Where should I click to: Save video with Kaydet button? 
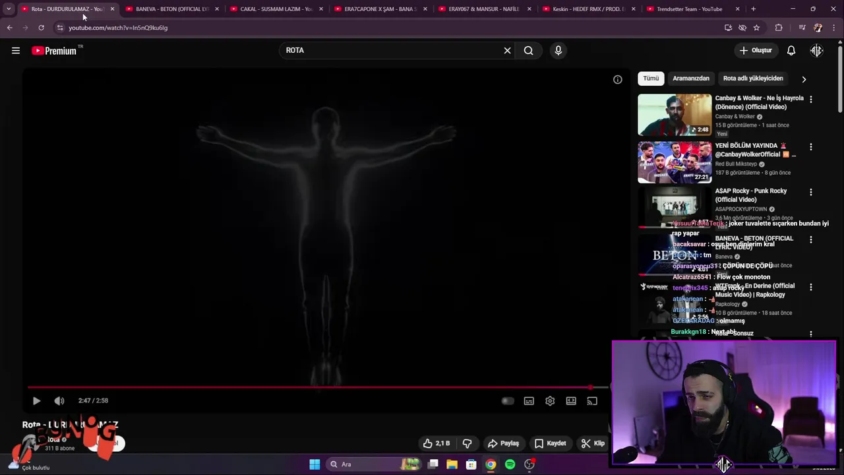click(550, 443)
